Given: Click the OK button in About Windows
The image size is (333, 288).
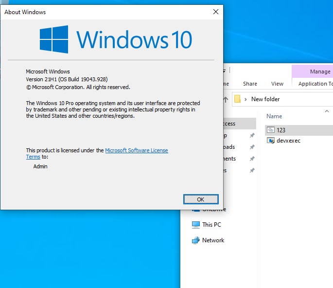Looking at the screenshot, I should (x=201, y=199).
